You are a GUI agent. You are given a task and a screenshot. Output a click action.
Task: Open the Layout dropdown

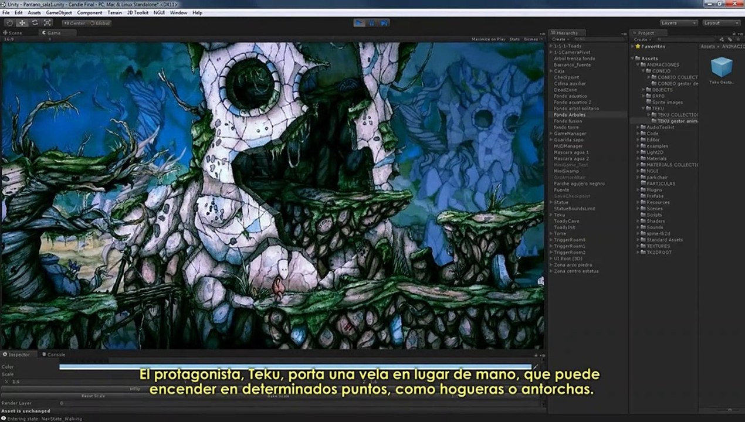point(721,23)
